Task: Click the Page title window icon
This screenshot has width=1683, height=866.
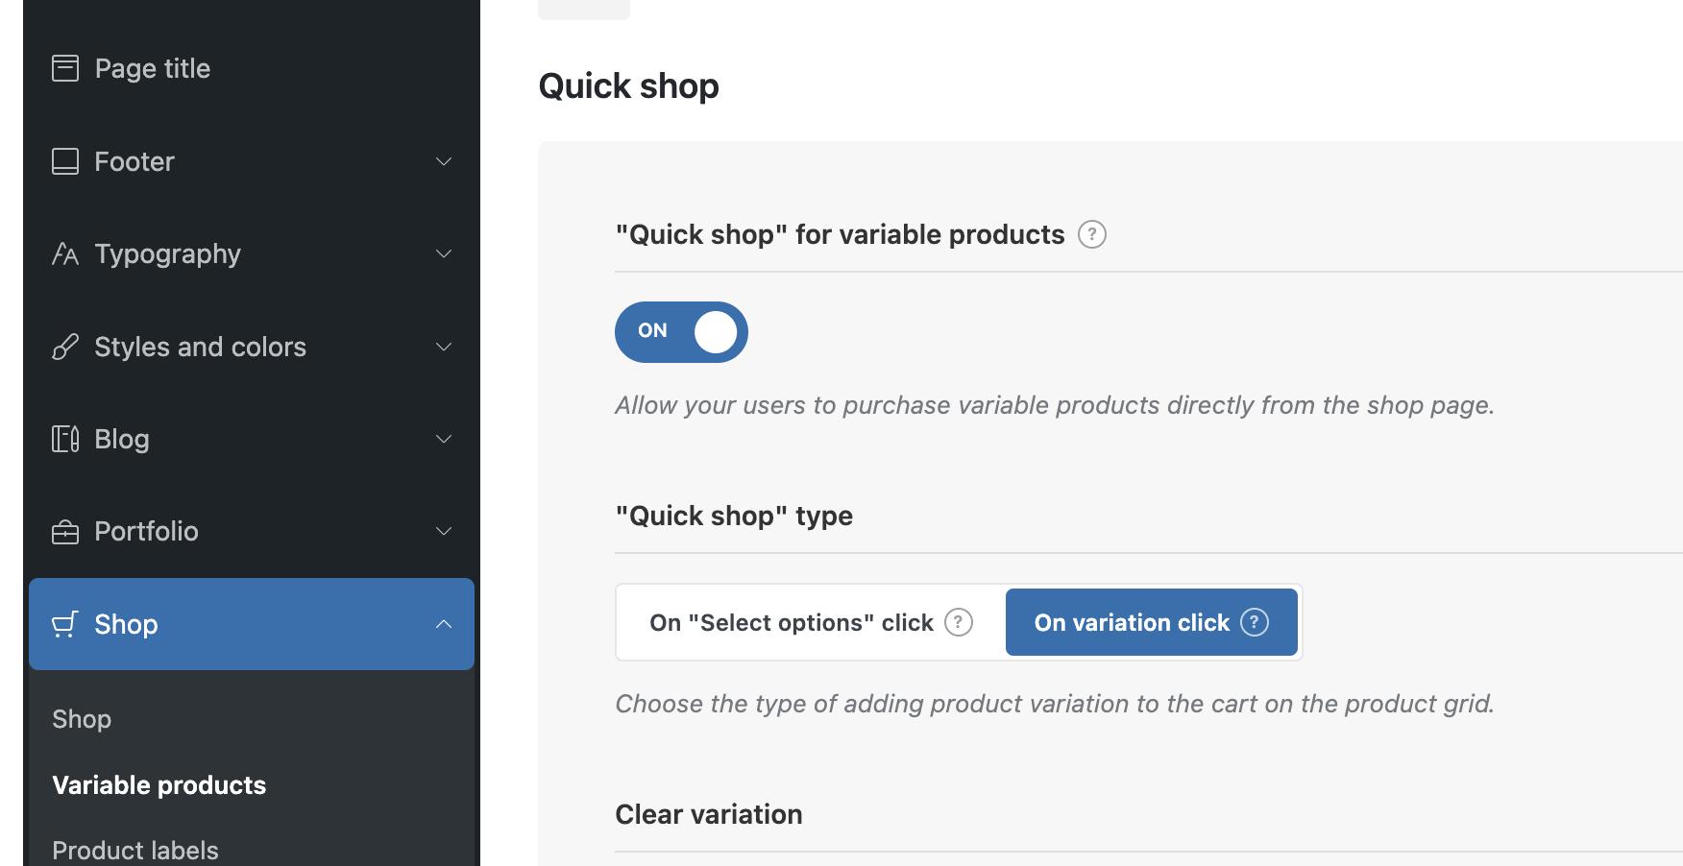Action: coord(65,68)
